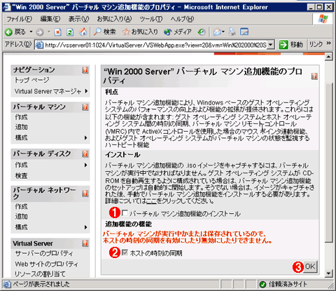Click the vertical scrollbar thumb
The height and width of the screenshot is (291, 336).
click(329, 163)
